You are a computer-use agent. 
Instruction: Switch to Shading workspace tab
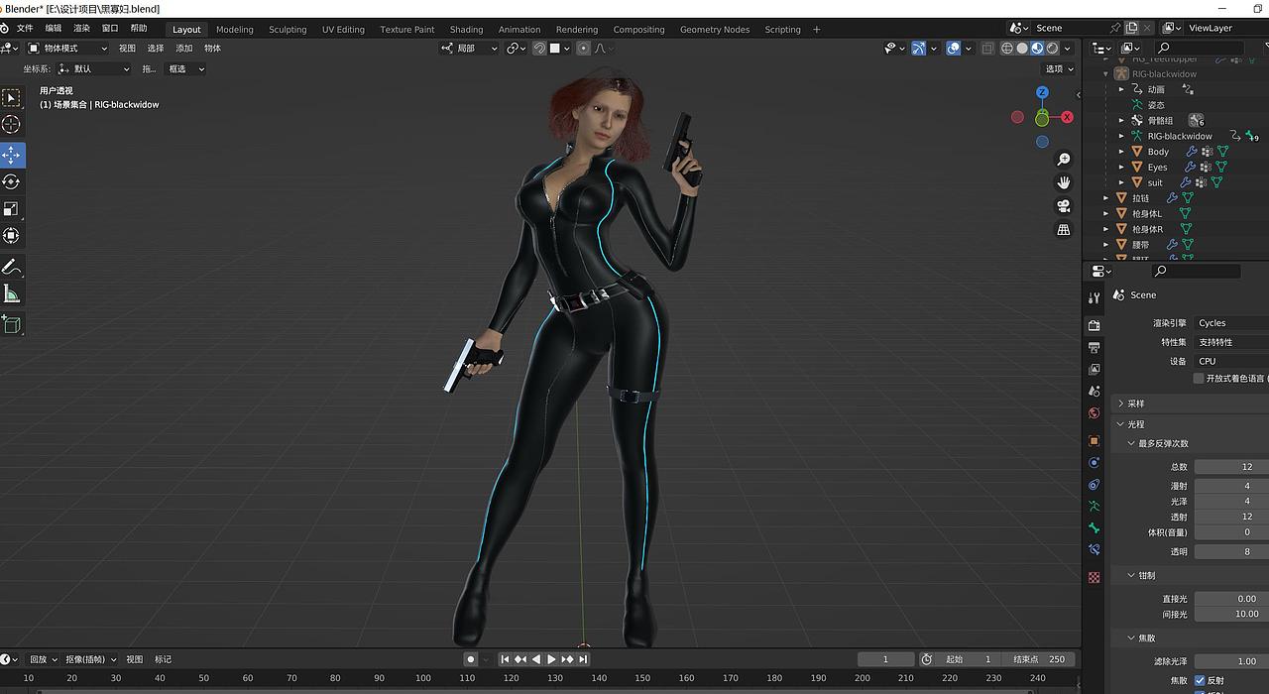coord(466,29)
